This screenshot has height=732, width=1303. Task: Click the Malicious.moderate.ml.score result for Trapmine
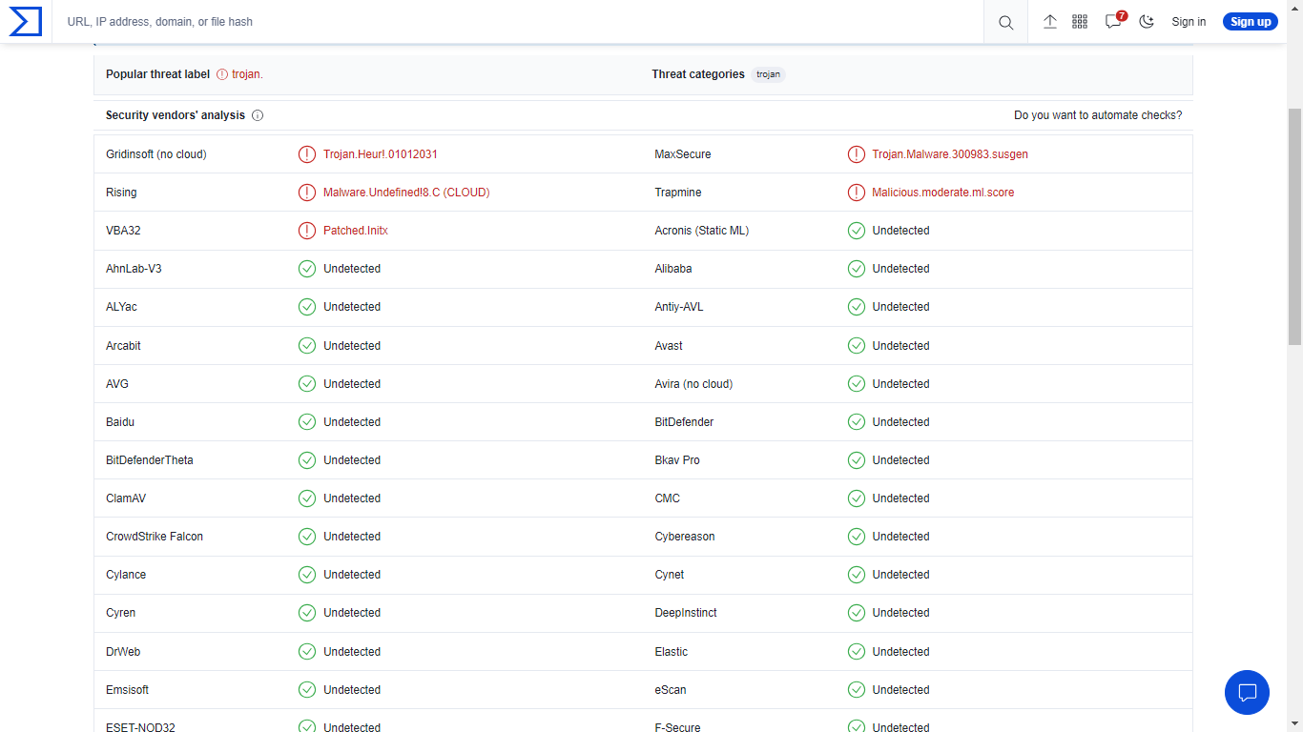943,193
